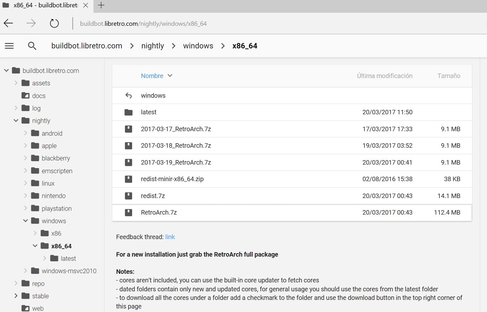Click buildbot.libretro.com in the breadcrumb
Screen dimensions: 487x312
click(87, 46)
